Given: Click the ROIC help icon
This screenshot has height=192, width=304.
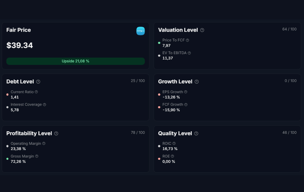Looking at the screenshot, I should tap(174, 143).
